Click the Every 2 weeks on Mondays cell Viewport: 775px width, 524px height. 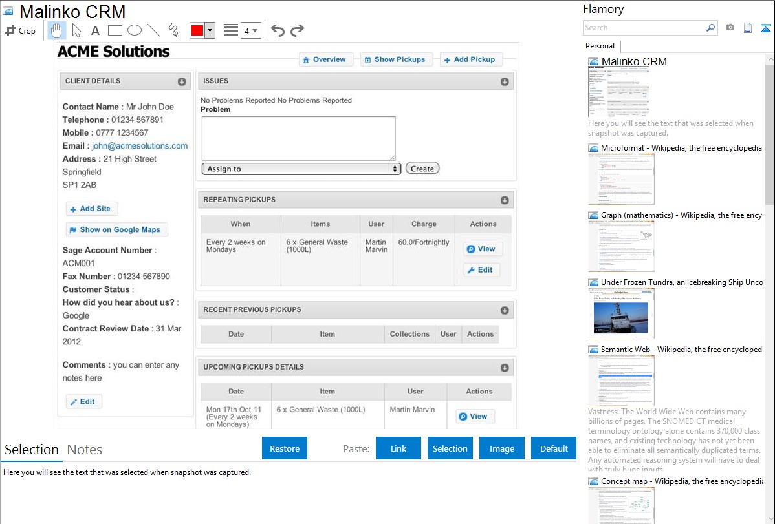pos(241,259)
